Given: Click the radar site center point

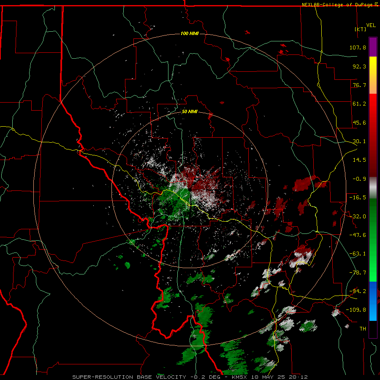Looking at the screenshot, I should (x=190, y=190).
